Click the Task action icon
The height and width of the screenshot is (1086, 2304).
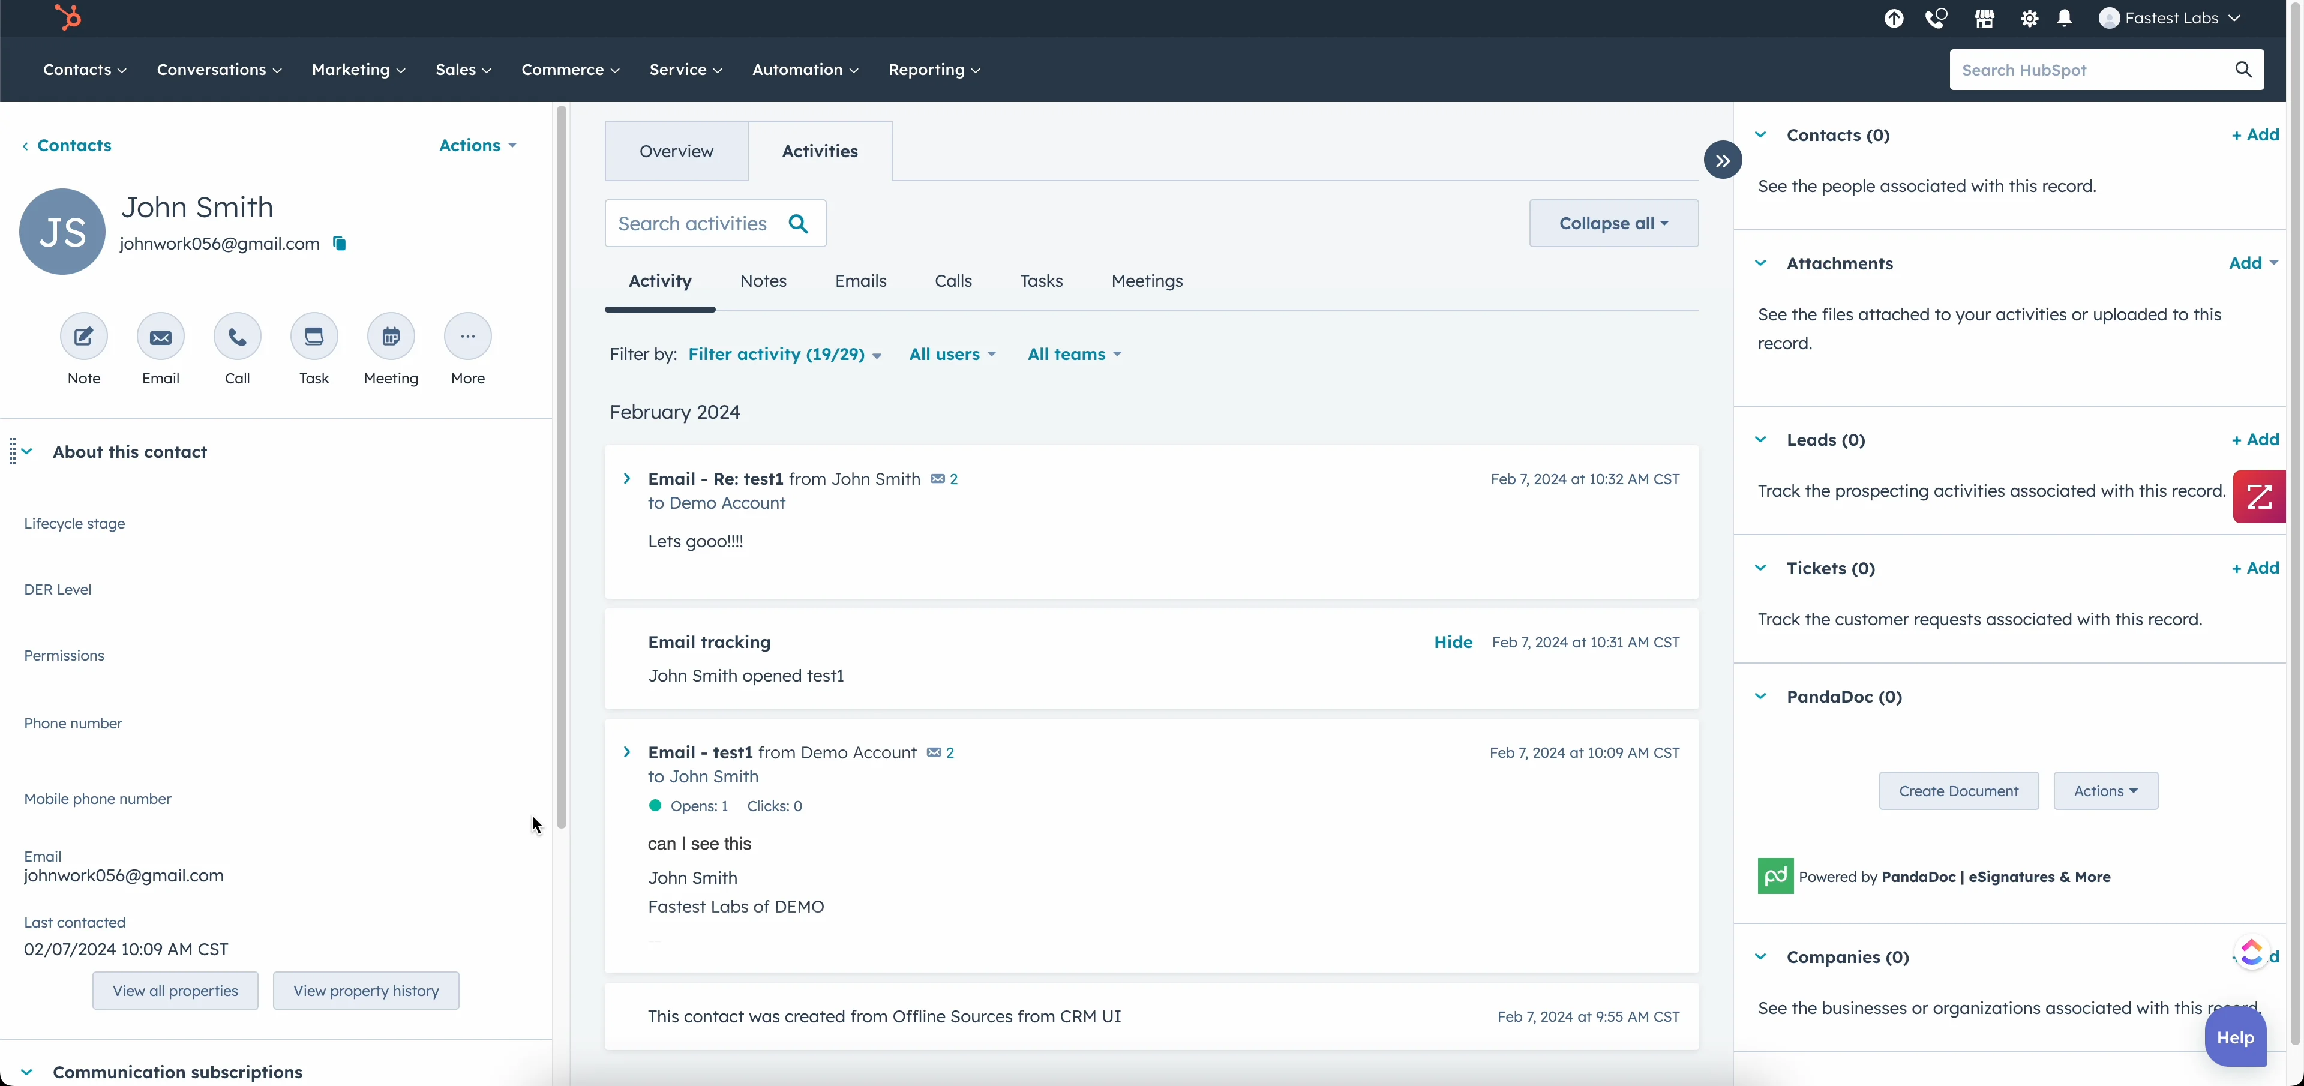pyautogui.click(x=314, y=337)
